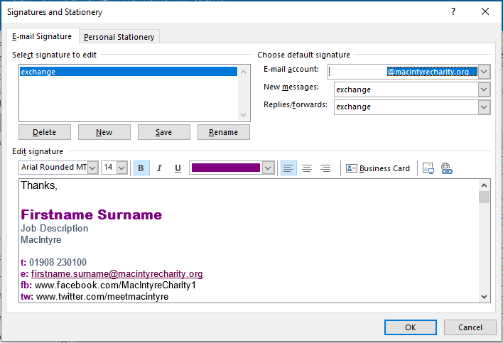Viewport: 503px width, 343px height.
Task: Toggle Bold formatting in signature editor
Action: point(141,168)
